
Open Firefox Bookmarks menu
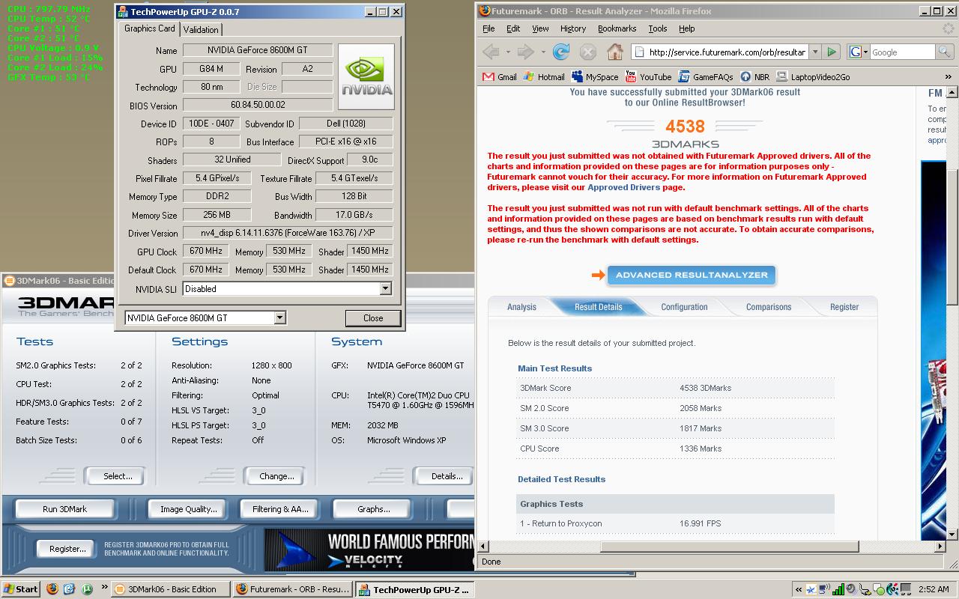(617, 28)
